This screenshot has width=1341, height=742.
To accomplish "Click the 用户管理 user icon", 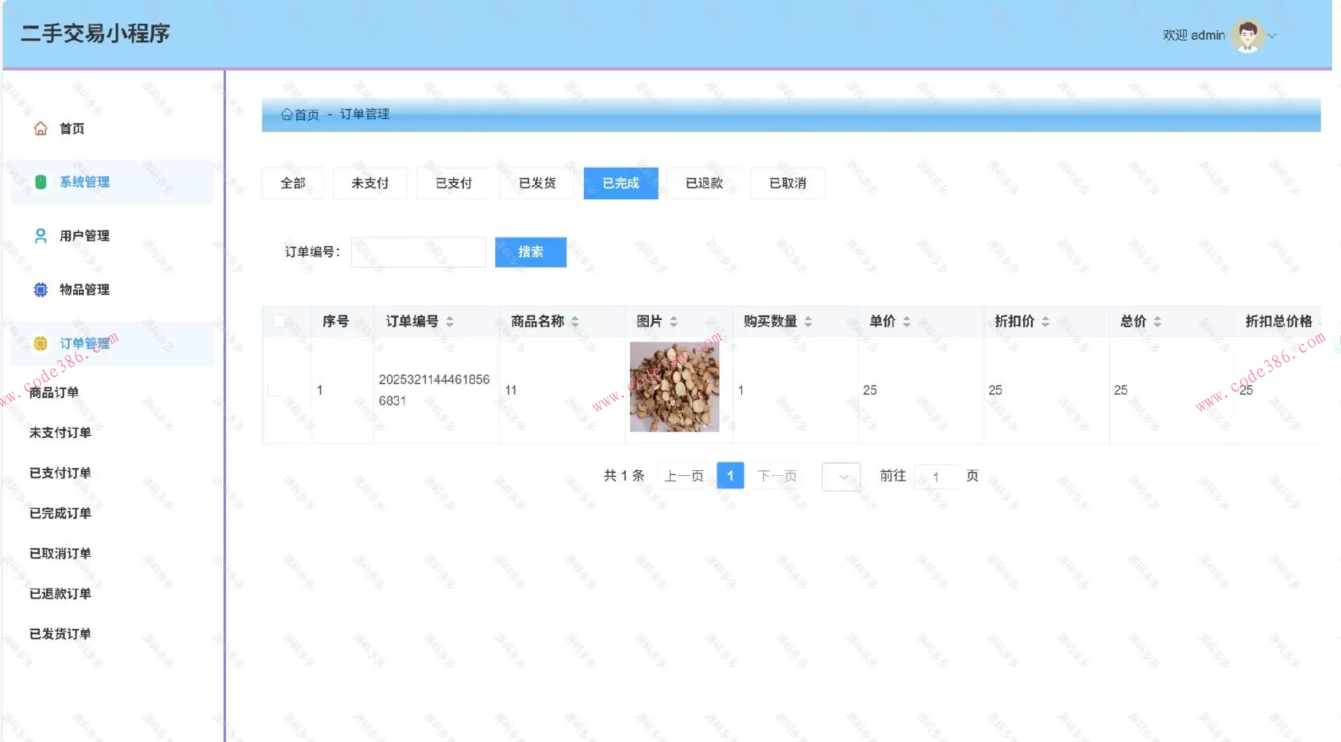I will [x=40, y=236].
